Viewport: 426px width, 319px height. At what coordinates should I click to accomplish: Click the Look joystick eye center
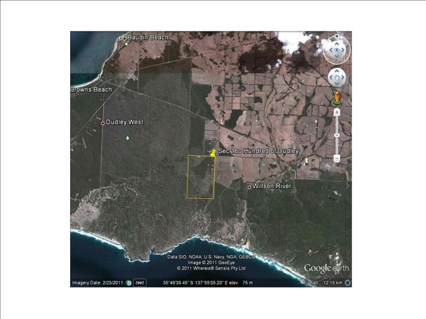point(337,50)
